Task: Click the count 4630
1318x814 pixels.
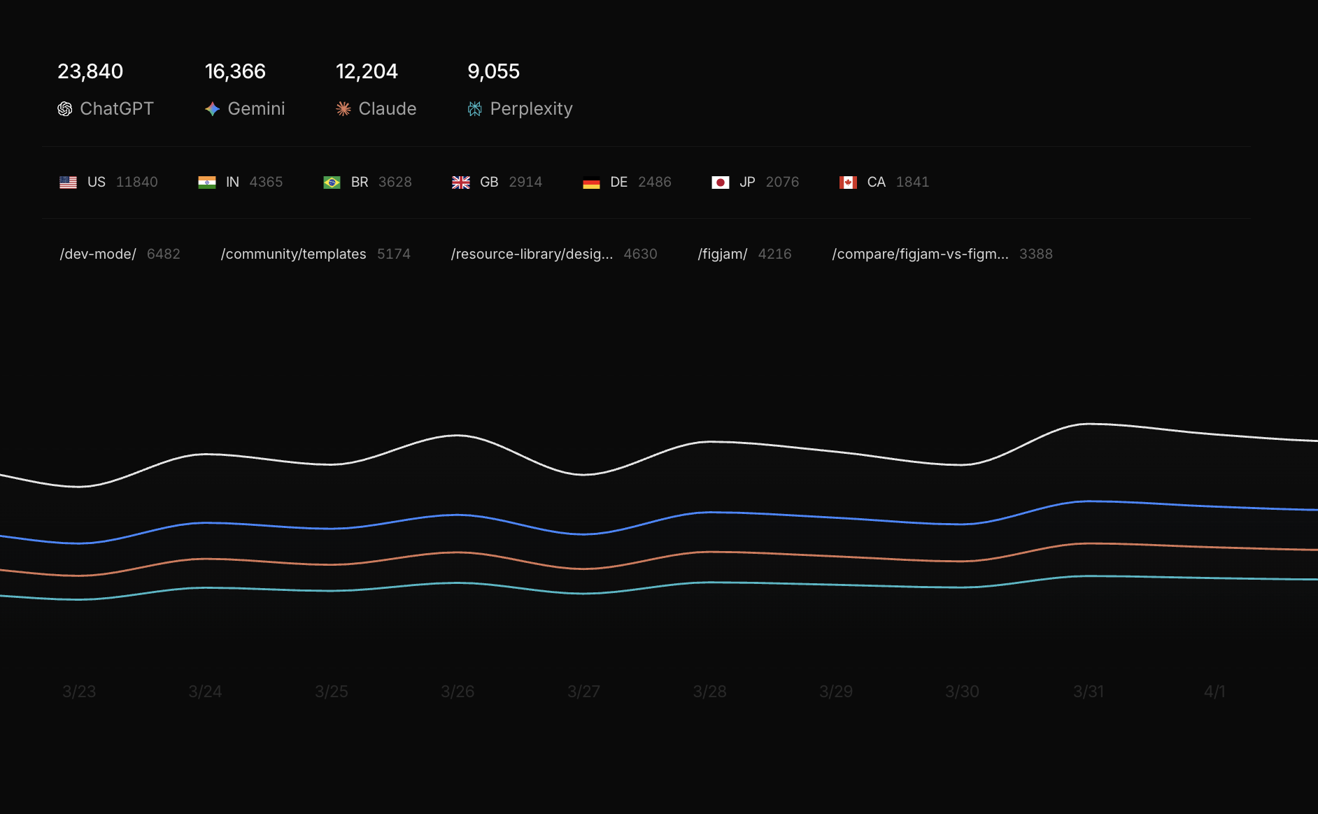Action: 641,255
